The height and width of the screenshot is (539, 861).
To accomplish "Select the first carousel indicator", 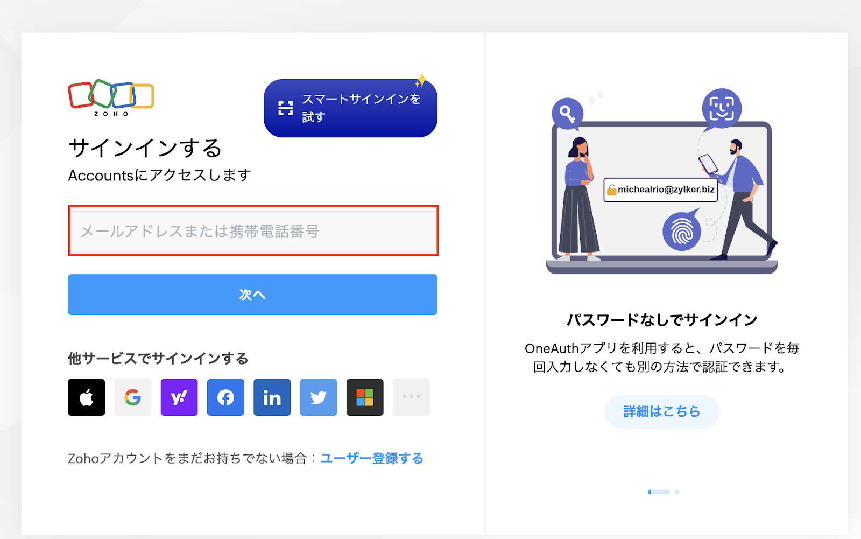I will click(x=659, y=492).
